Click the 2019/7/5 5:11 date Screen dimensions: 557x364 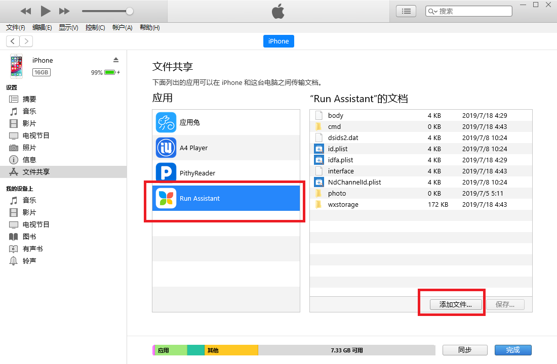tap(483, 193)
